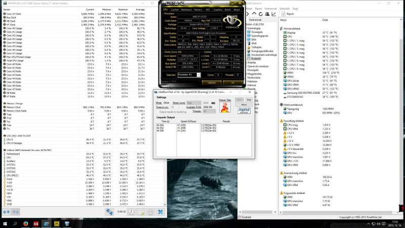Select Multimédia in the AIDA64 tree
Viewport: 405px width, 228px height.
pos(254,78)
